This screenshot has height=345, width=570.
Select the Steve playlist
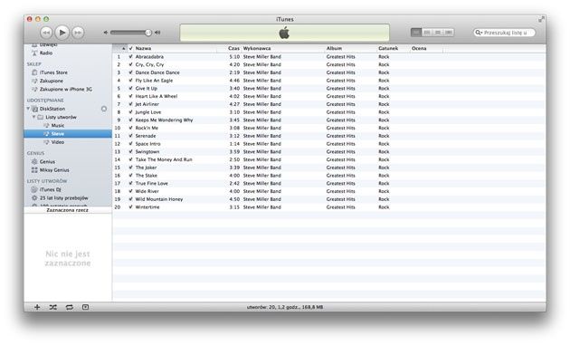click(68, 133)
